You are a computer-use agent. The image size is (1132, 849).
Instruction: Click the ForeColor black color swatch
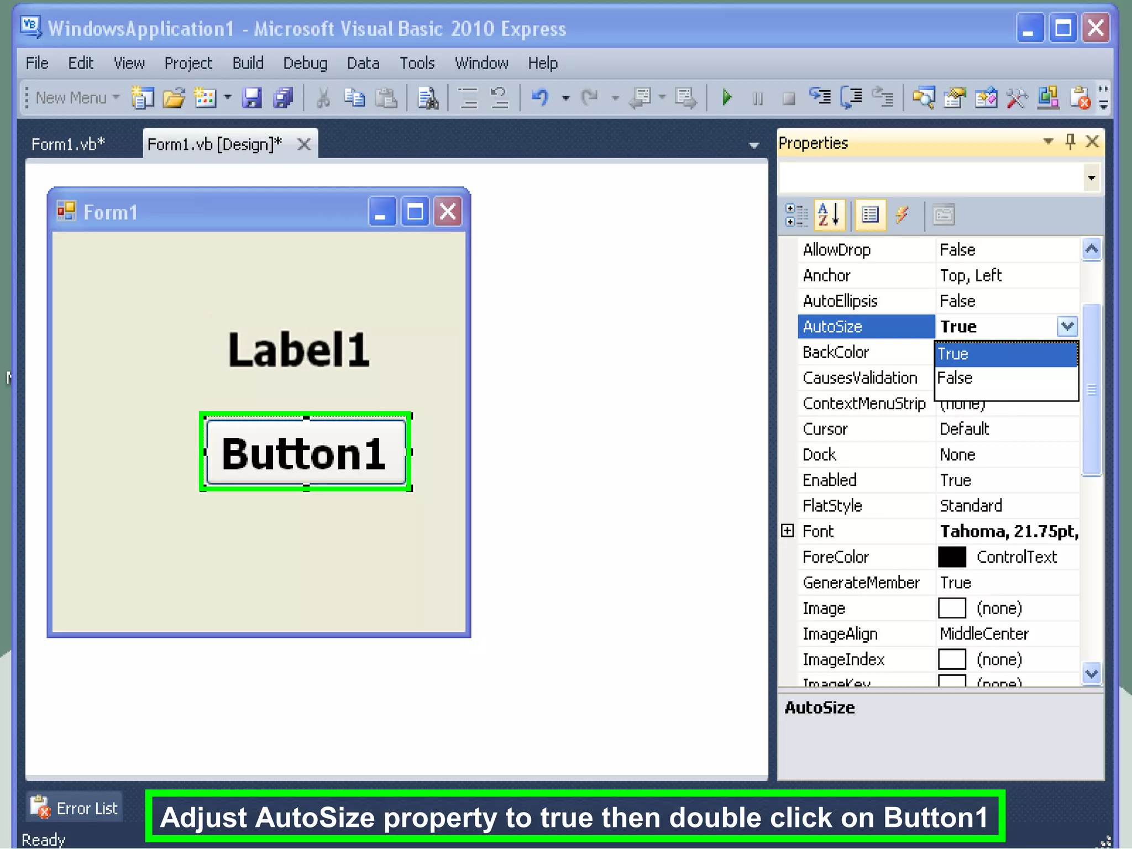(x=952, y=557)
